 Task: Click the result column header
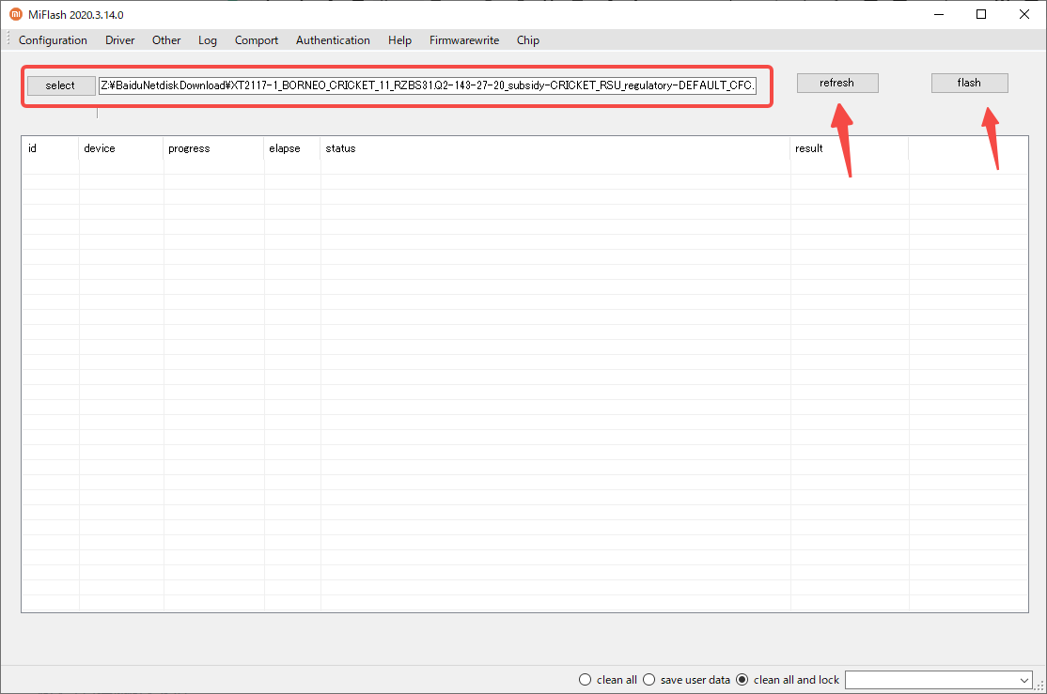tap(850, 148)
